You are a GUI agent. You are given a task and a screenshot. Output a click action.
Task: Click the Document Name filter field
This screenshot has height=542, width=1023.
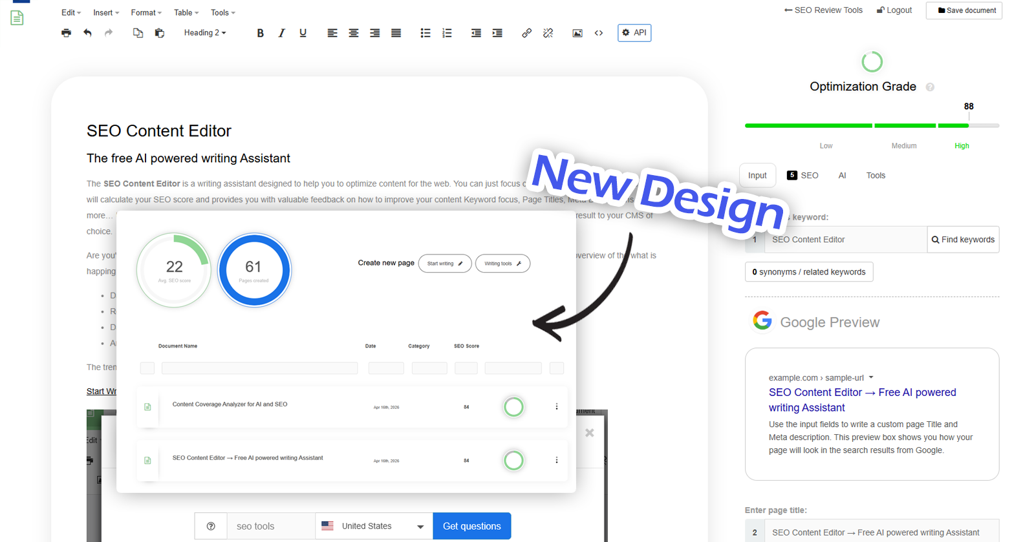click(259, 368)
